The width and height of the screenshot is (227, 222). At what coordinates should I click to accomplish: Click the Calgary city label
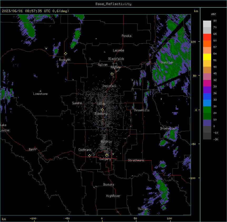coord(105,159)
